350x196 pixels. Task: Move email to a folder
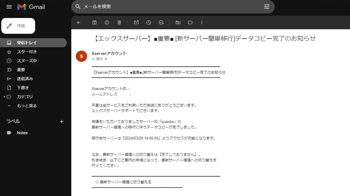[x=178, y=23]
